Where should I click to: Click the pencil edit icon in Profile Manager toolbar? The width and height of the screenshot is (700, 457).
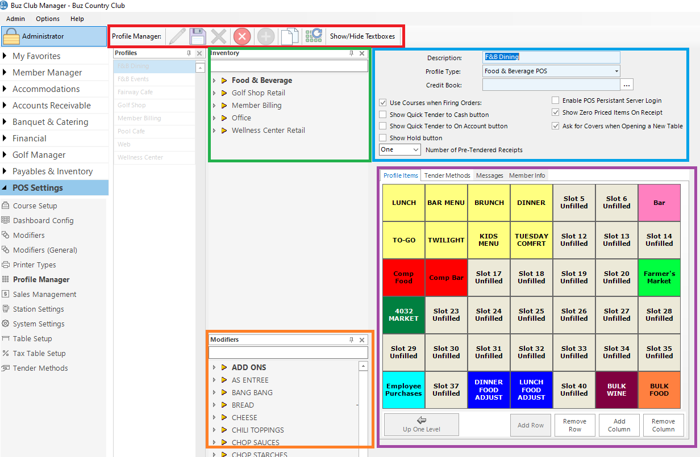click(177, 36)
